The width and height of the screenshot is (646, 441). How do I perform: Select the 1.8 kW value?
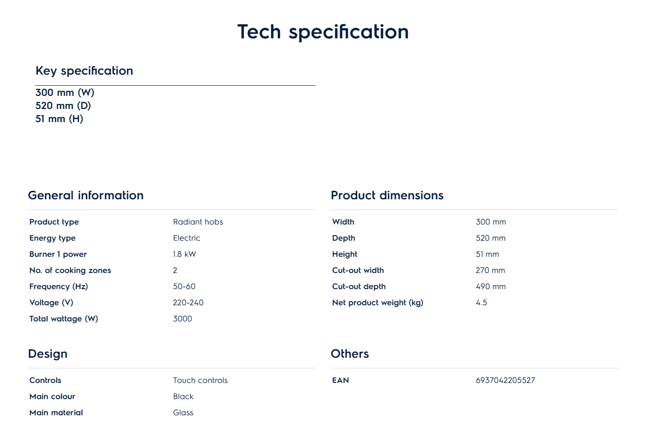[x=184, y=254]
